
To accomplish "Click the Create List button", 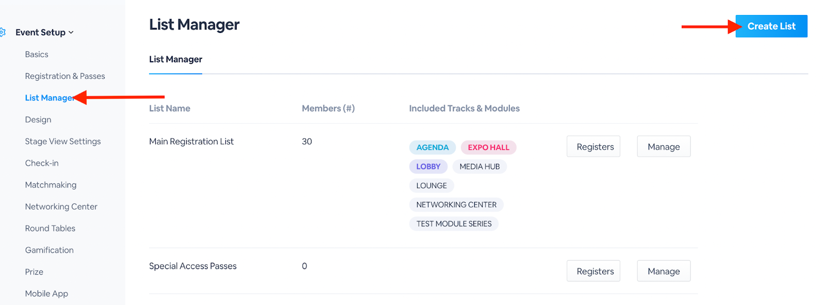I will (771, 26).
